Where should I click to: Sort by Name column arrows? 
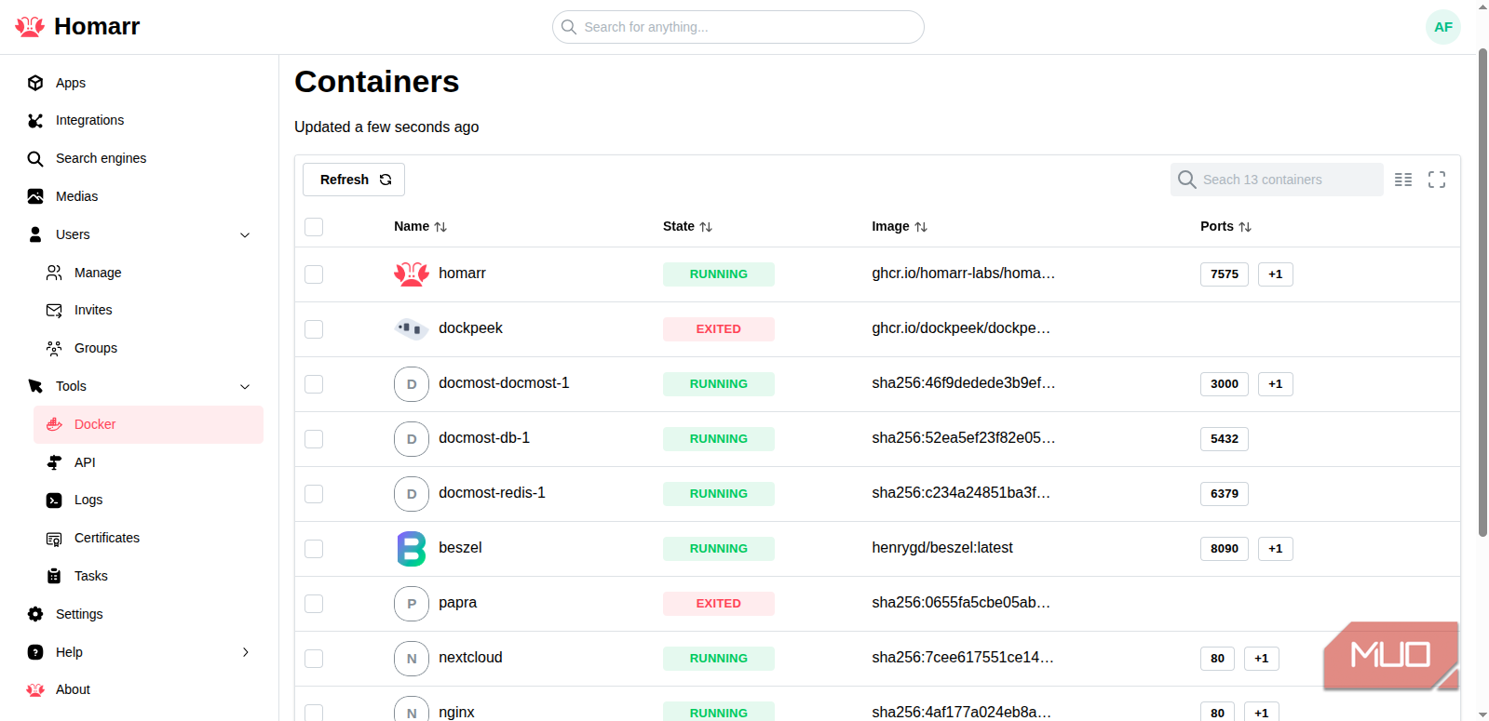click(440, 227)
